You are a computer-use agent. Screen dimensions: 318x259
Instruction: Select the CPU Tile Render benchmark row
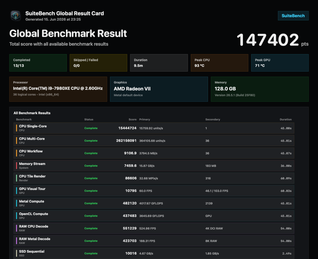tap(154, 178)
